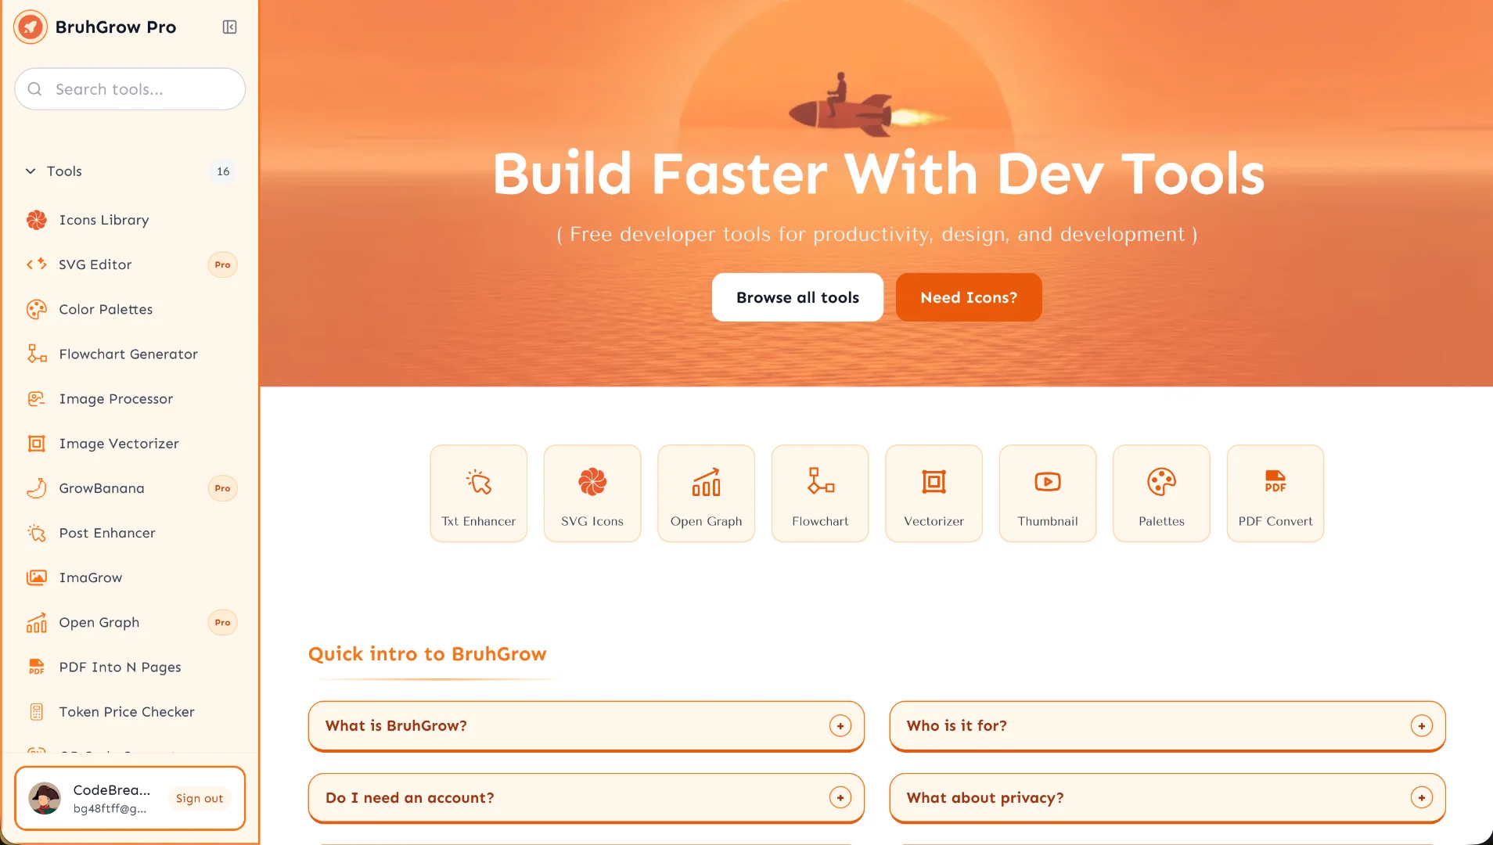Screen dimensions: 1493x845
Task: Collapse the sidebar with the panel icon
Action: coord(229,27)
